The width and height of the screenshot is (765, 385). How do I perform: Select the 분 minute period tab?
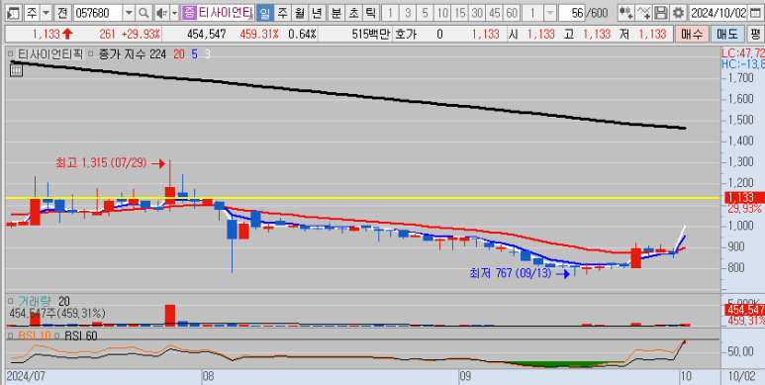(336, 13)
